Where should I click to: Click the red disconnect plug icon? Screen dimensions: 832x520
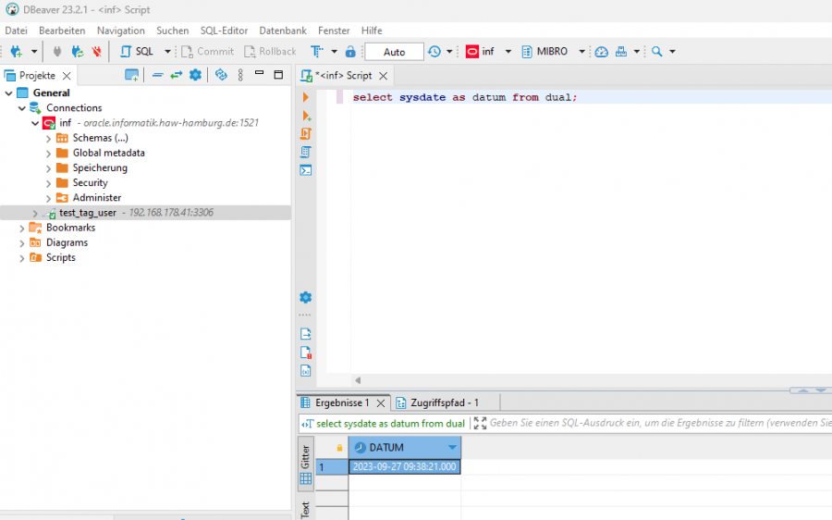coord(96,52)
